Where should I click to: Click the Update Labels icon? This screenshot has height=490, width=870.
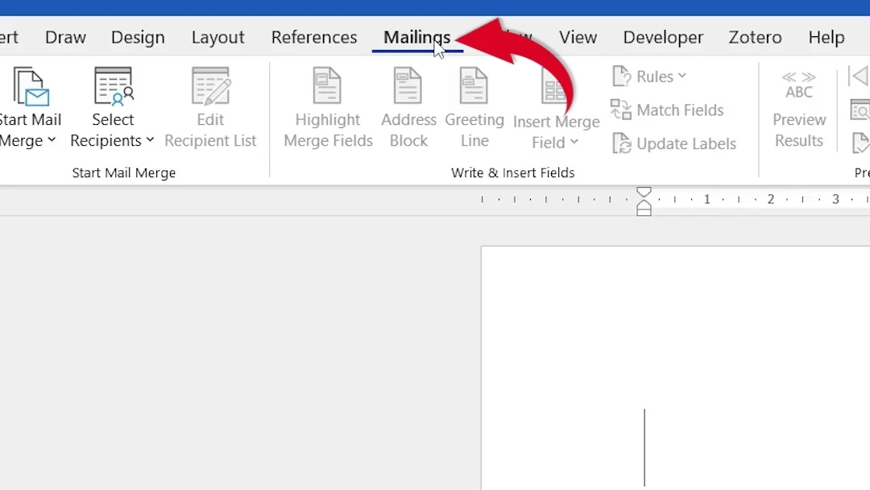tap(621, 143)
